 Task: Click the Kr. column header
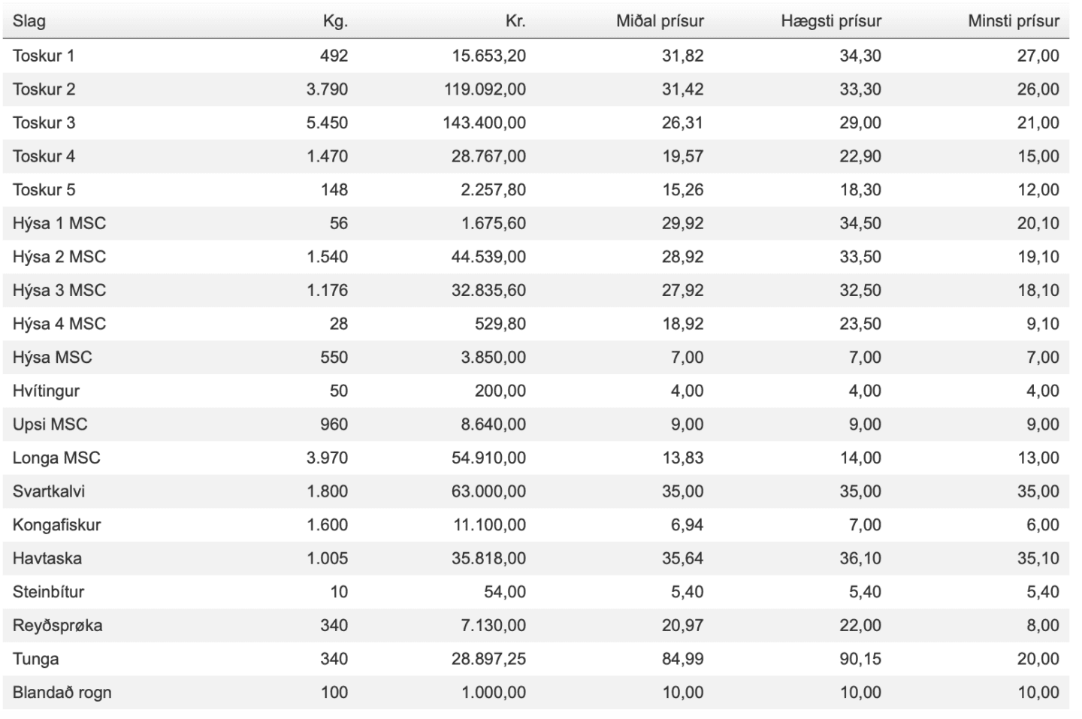pos(515,21)
